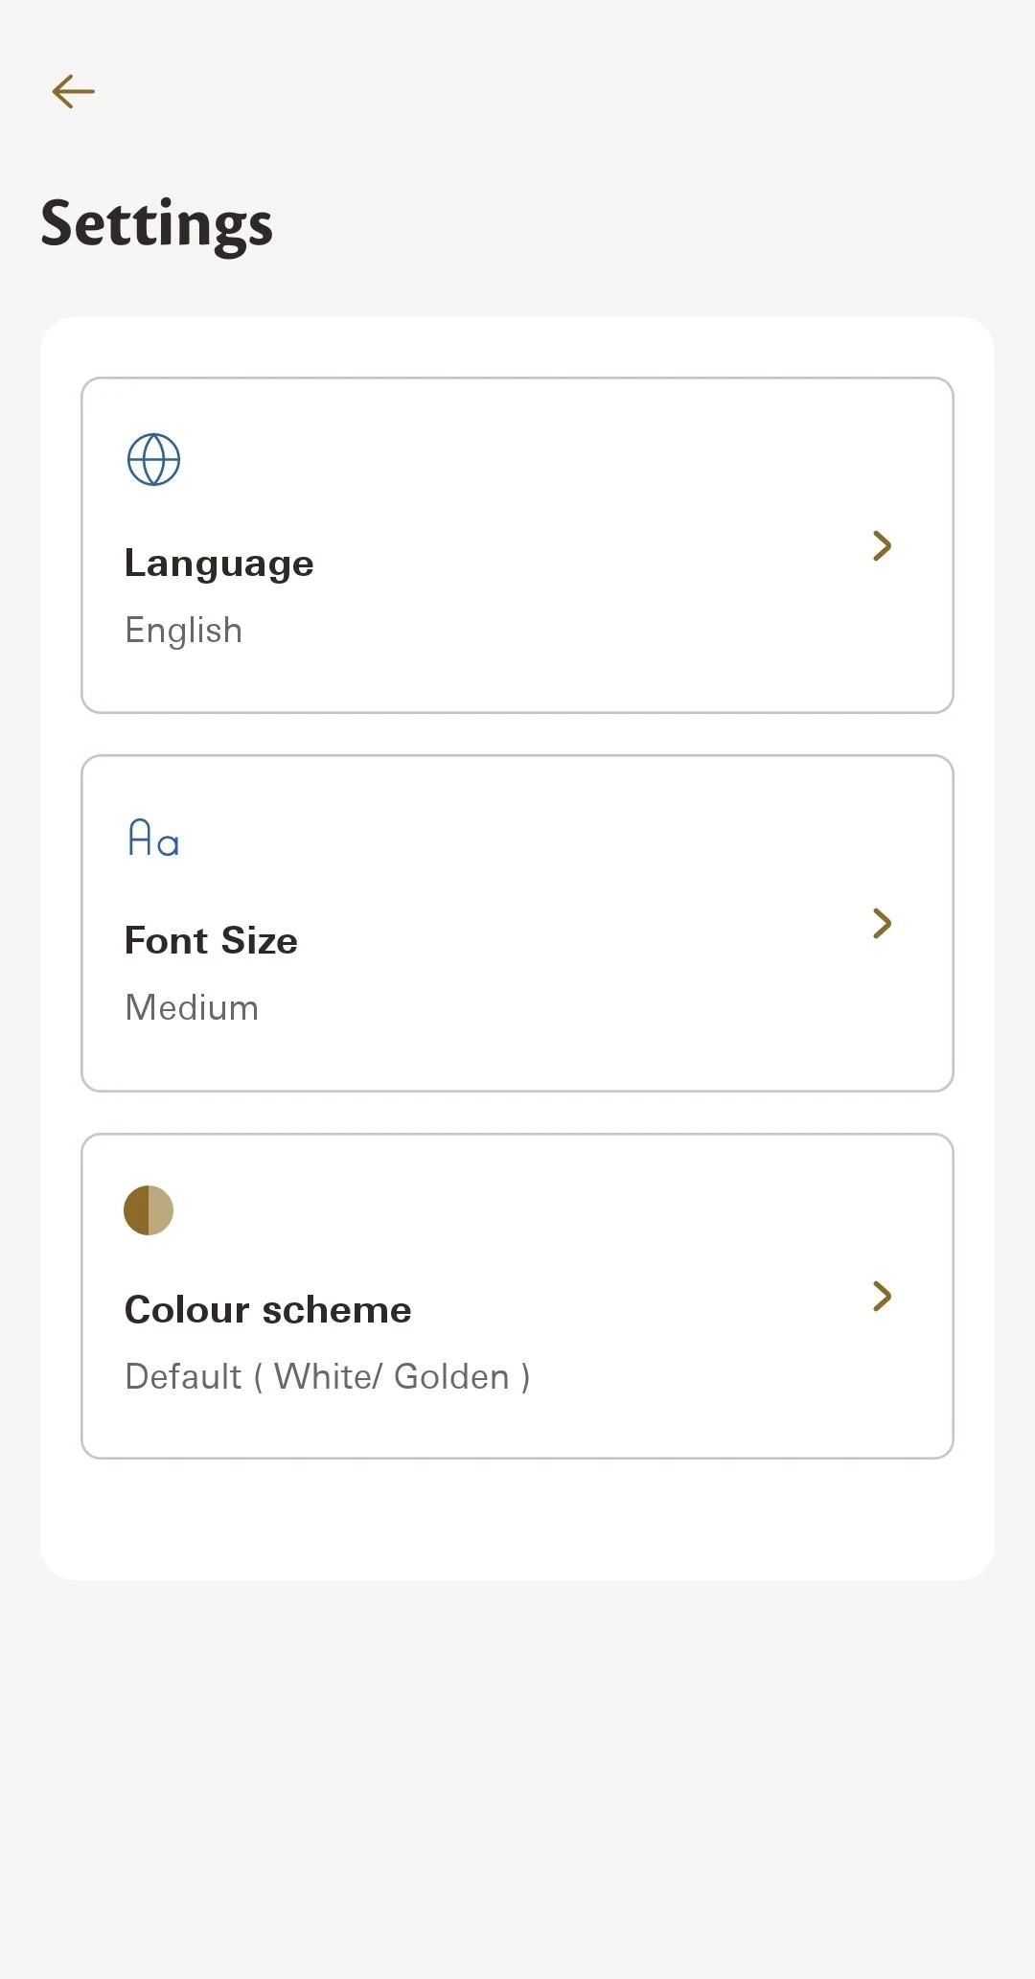
Task: Tap the current language value English
Action: (183, 631)
